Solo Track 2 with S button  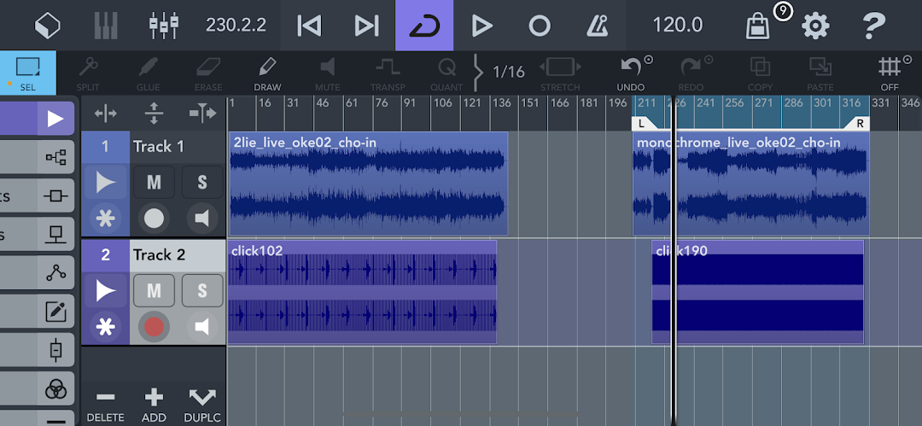[202, 290]
